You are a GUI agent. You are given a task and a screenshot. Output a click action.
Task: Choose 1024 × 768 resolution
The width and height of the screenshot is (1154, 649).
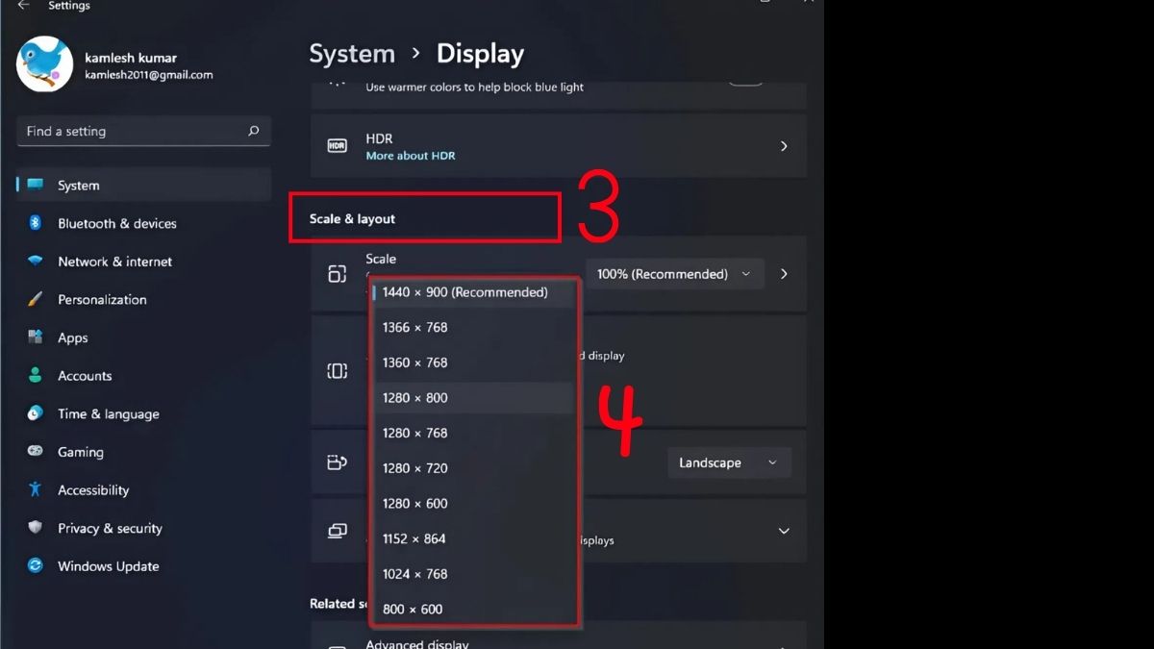pyautogui.click(x=474, y=574)
